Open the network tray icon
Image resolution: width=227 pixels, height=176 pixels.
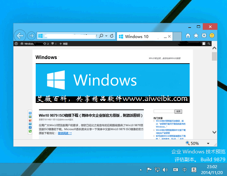click(x=157, y=170)
